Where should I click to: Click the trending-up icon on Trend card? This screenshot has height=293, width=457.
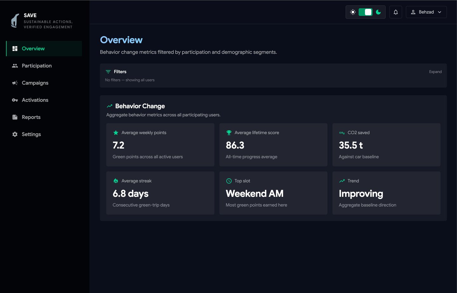(342, 181)
